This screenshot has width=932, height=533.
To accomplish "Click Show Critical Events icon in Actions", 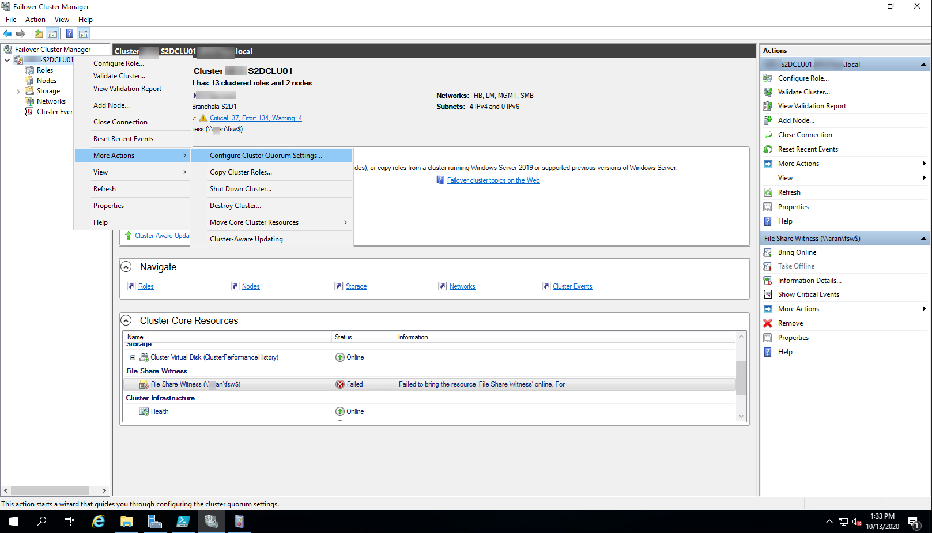I will click(768, 294).
